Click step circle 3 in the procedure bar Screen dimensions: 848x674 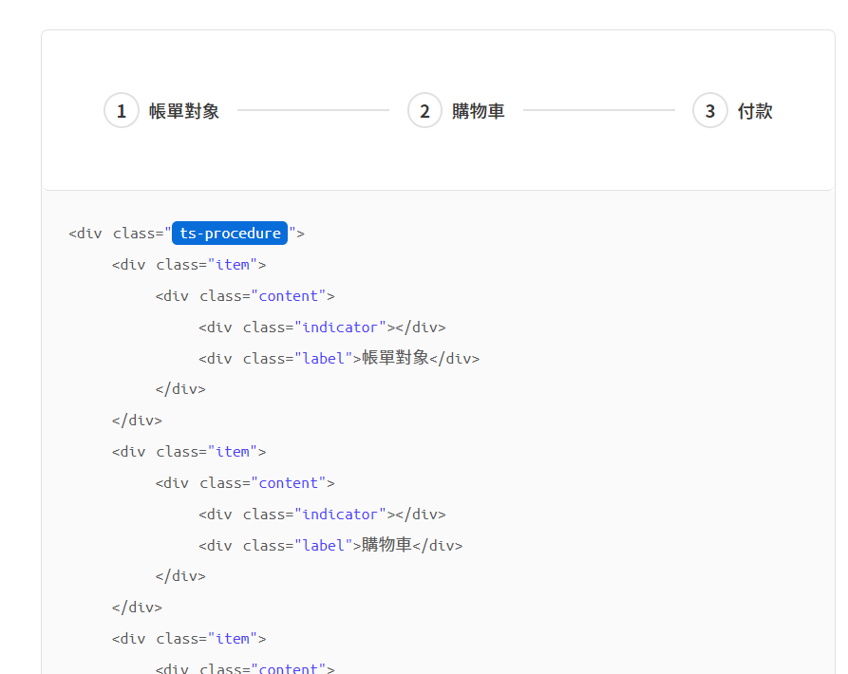click(x=709, y=110)
